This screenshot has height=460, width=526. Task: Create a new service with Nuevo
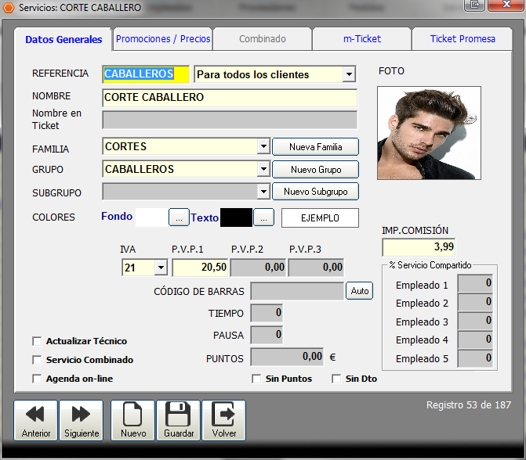pyautogui.click(x=132, y=421)
